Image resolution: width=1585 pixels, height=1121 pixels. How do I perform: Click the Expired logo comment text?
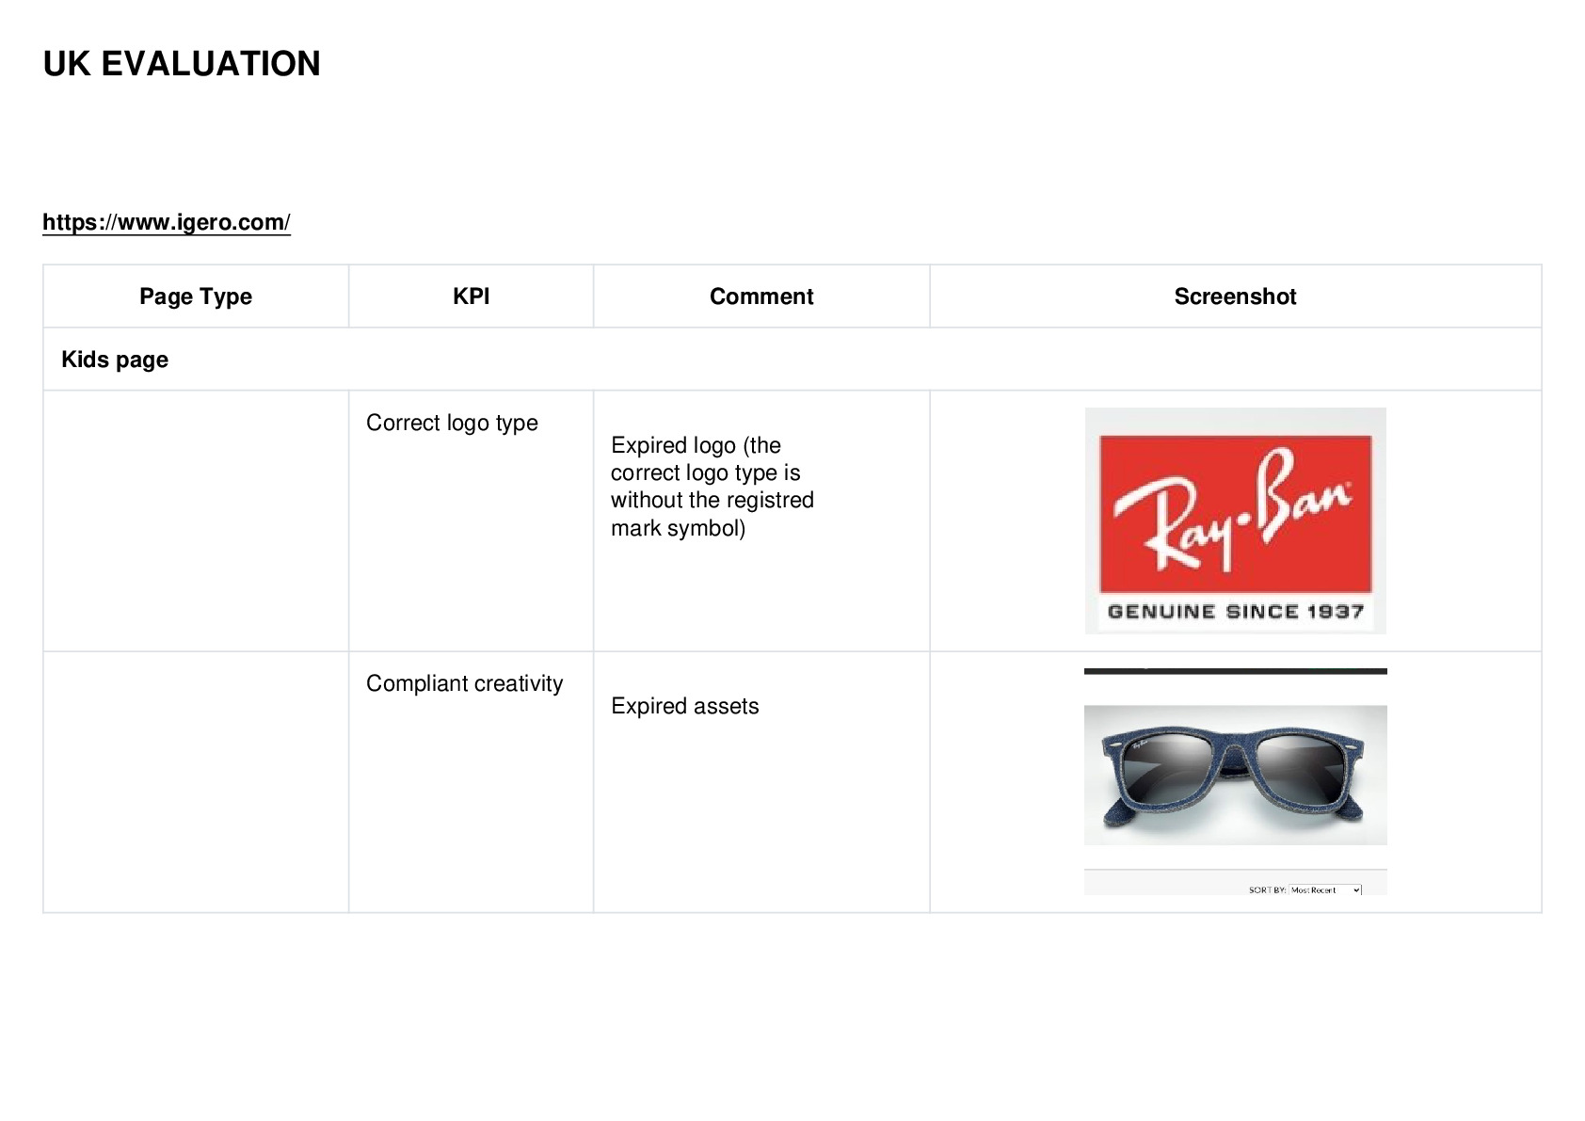click(712, 486)
